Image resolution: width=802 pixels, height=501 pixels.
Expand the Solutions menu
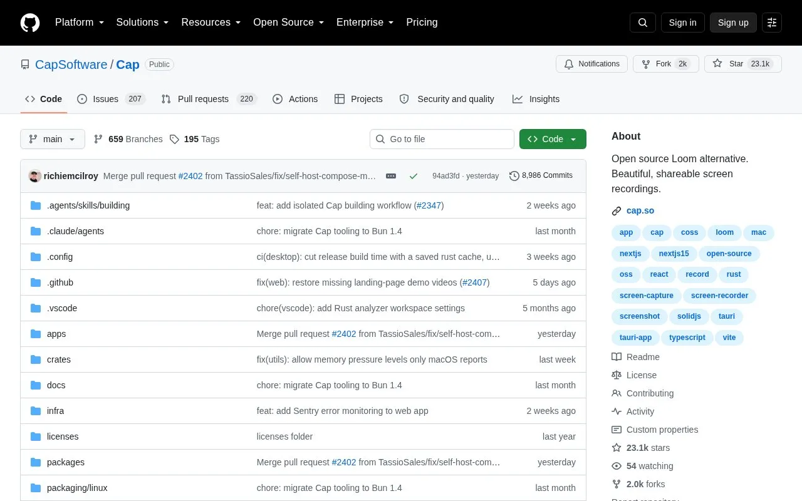143,23
